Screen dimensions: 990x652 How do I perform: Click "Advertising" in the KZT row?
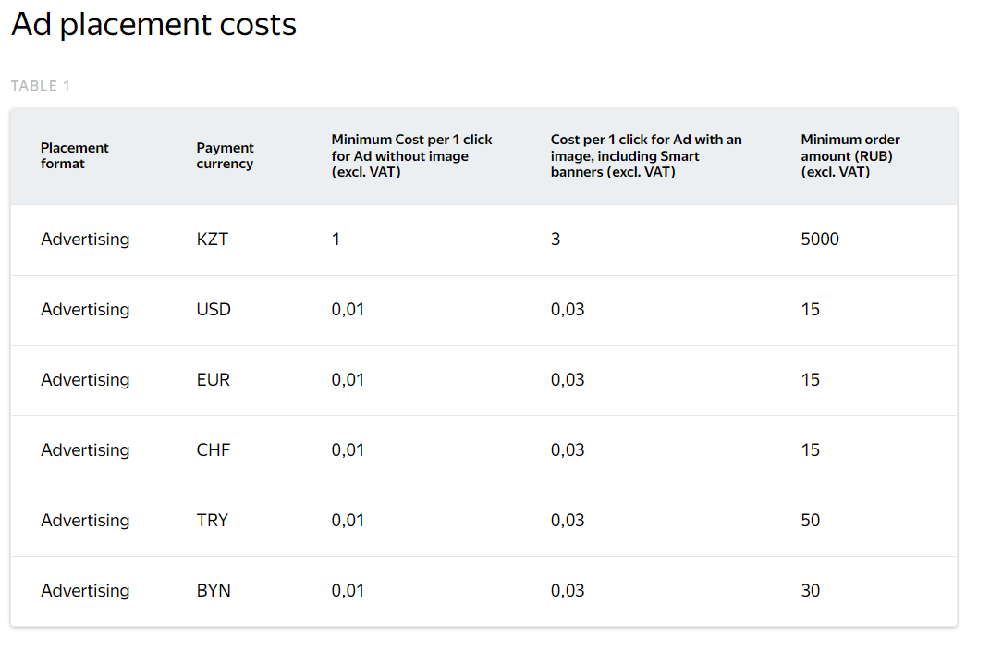85,240
